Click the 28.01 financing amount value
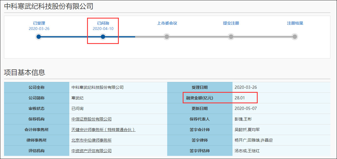Viewport: 337px width, 159px height. click(x=240, y=98)
